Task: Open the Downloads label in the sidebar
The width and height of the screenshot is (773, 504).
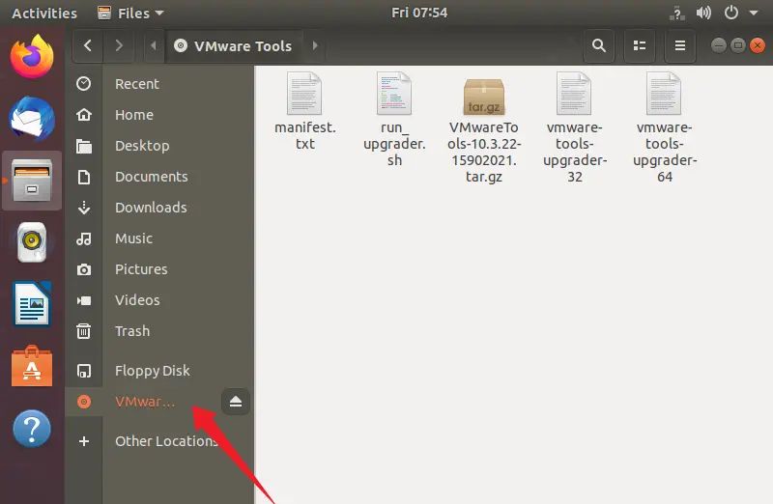Action: [151, 208]
